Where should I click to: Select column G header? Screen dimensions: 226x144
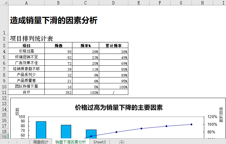[181, 3]
